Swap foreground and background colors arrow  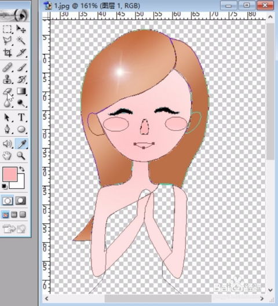tap(21, 169)
